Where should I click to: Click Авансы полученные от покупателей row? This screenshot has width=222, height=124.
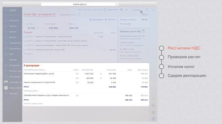86,83
